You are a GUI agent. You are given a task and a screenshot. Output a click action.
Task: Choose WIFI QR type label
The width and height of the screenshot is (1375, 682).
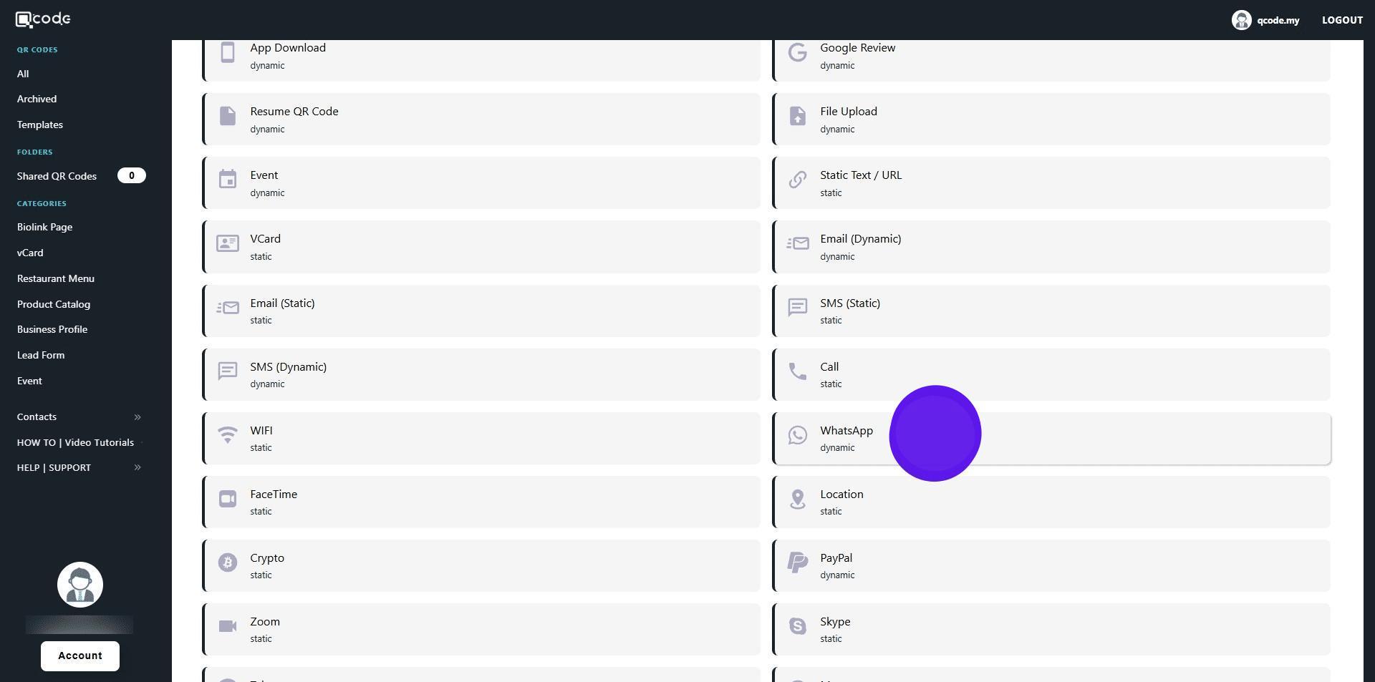[x=261, y=431]
